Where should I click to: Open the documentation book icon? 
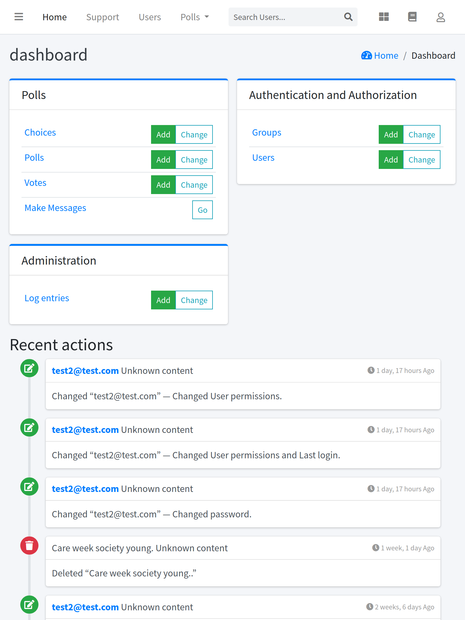point(412,17)
